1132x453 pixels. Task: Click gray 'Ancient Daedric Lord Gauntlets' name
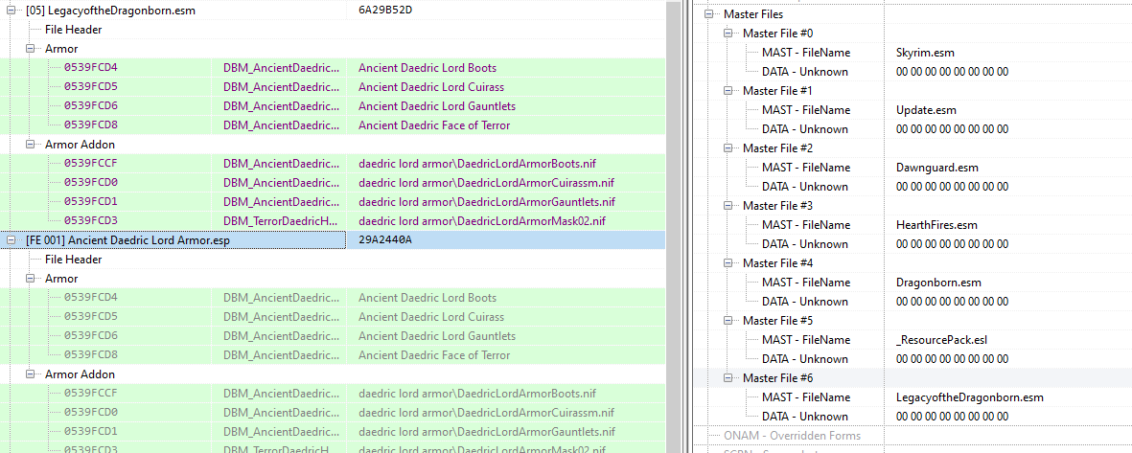437,336
